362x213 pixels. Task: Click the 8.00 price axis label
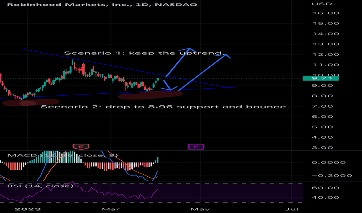click(322, 96)
